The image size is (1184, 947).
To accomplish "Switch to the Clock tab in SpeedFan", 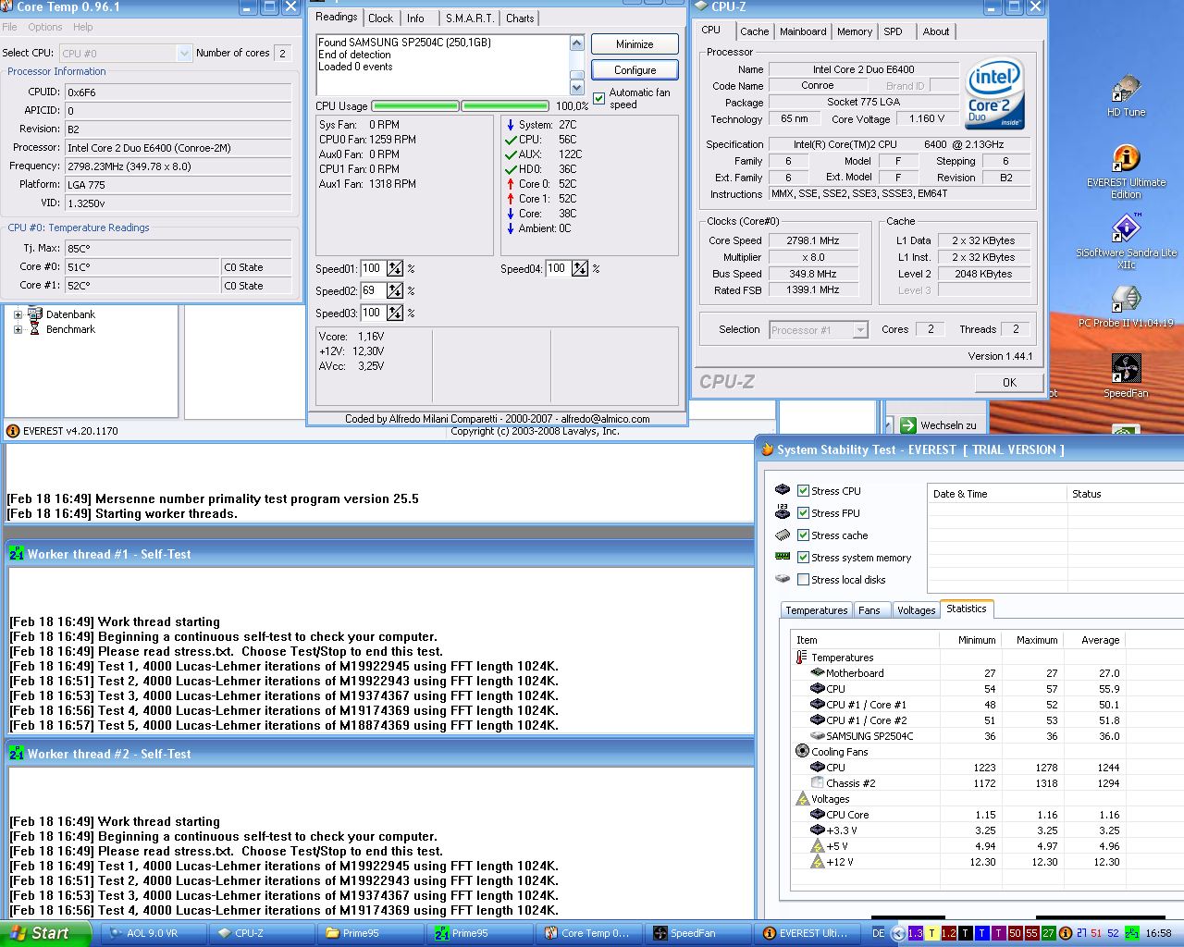I will tap(380, 18).
